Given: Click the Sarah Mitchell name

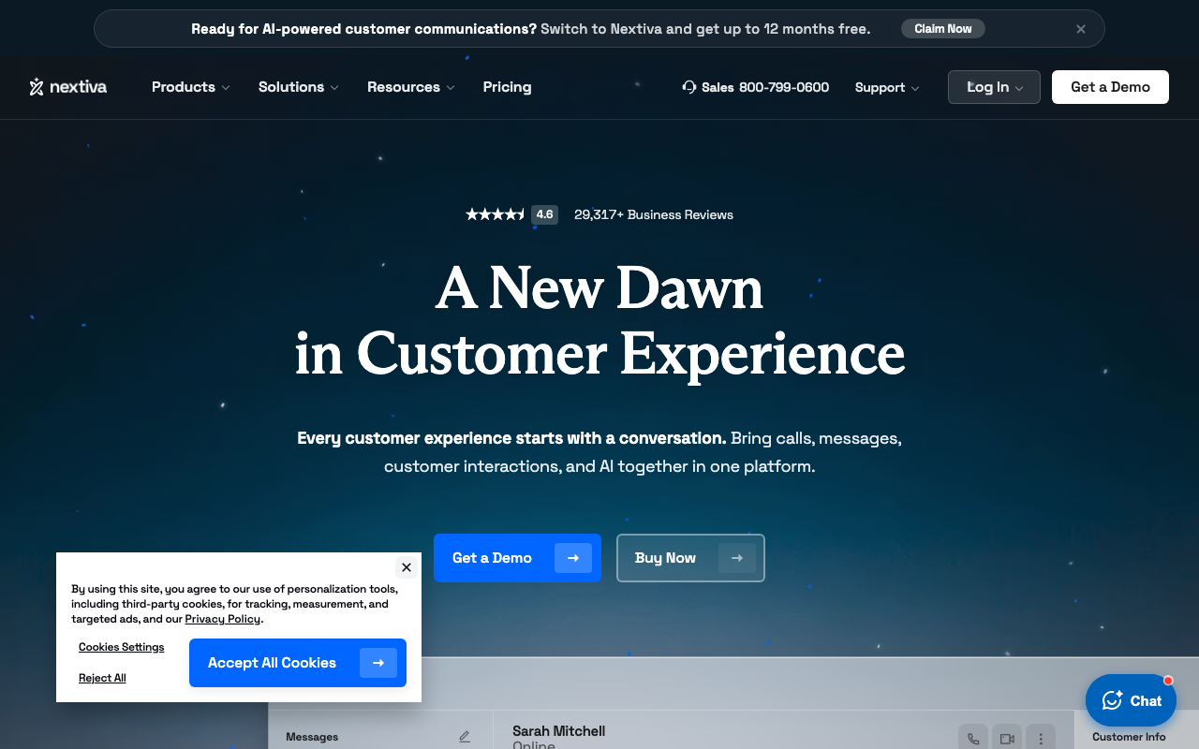Looking at the screenshot, I should point(558,731).
